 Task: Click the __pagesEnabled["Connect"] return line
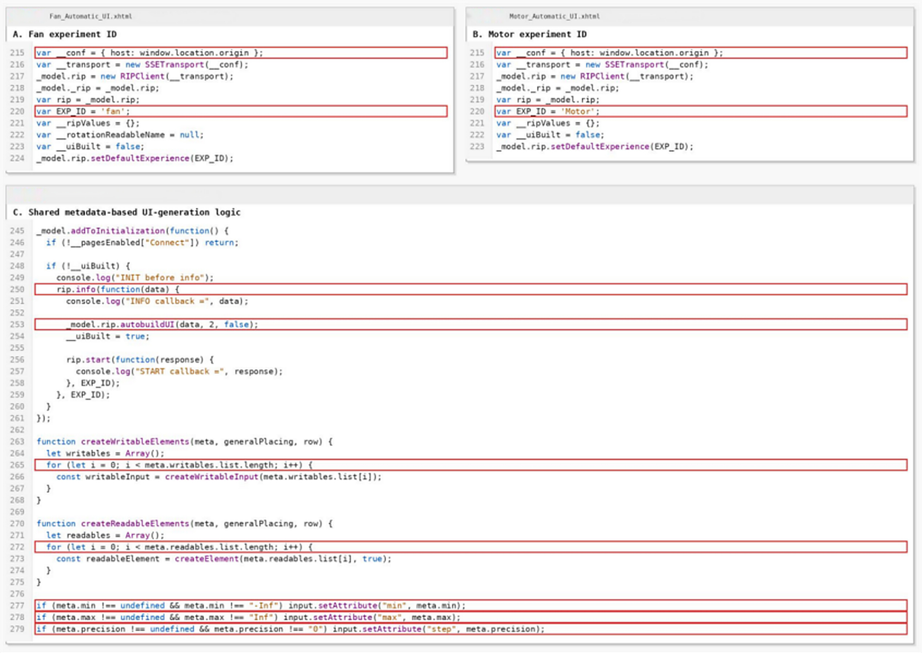coord(142,243)
